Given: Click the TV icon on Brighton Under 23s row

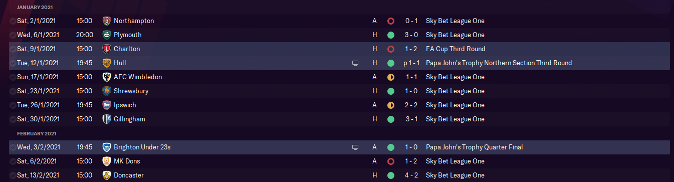Looking at the screenshot, I should [355, 147].
